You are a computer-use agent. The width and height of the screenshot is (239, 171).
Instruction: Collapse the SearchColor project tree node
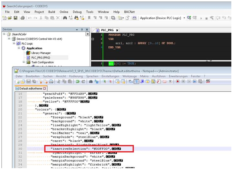tap(4, 34)
